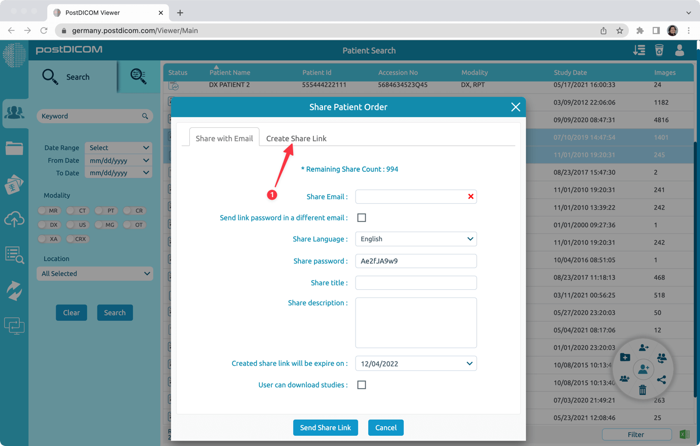Check 'Send link password in a different email'
This screenshot has height=446, width=700.
(362, 218)
